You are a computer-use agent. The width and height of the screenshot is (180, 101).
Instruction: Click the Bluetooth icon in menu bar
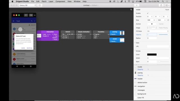coord(125,1)
